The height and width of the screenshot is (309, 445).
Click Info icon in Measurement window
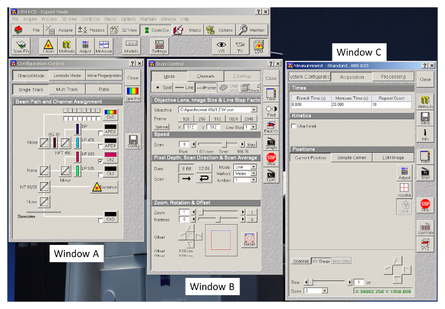tap(425, 134)
